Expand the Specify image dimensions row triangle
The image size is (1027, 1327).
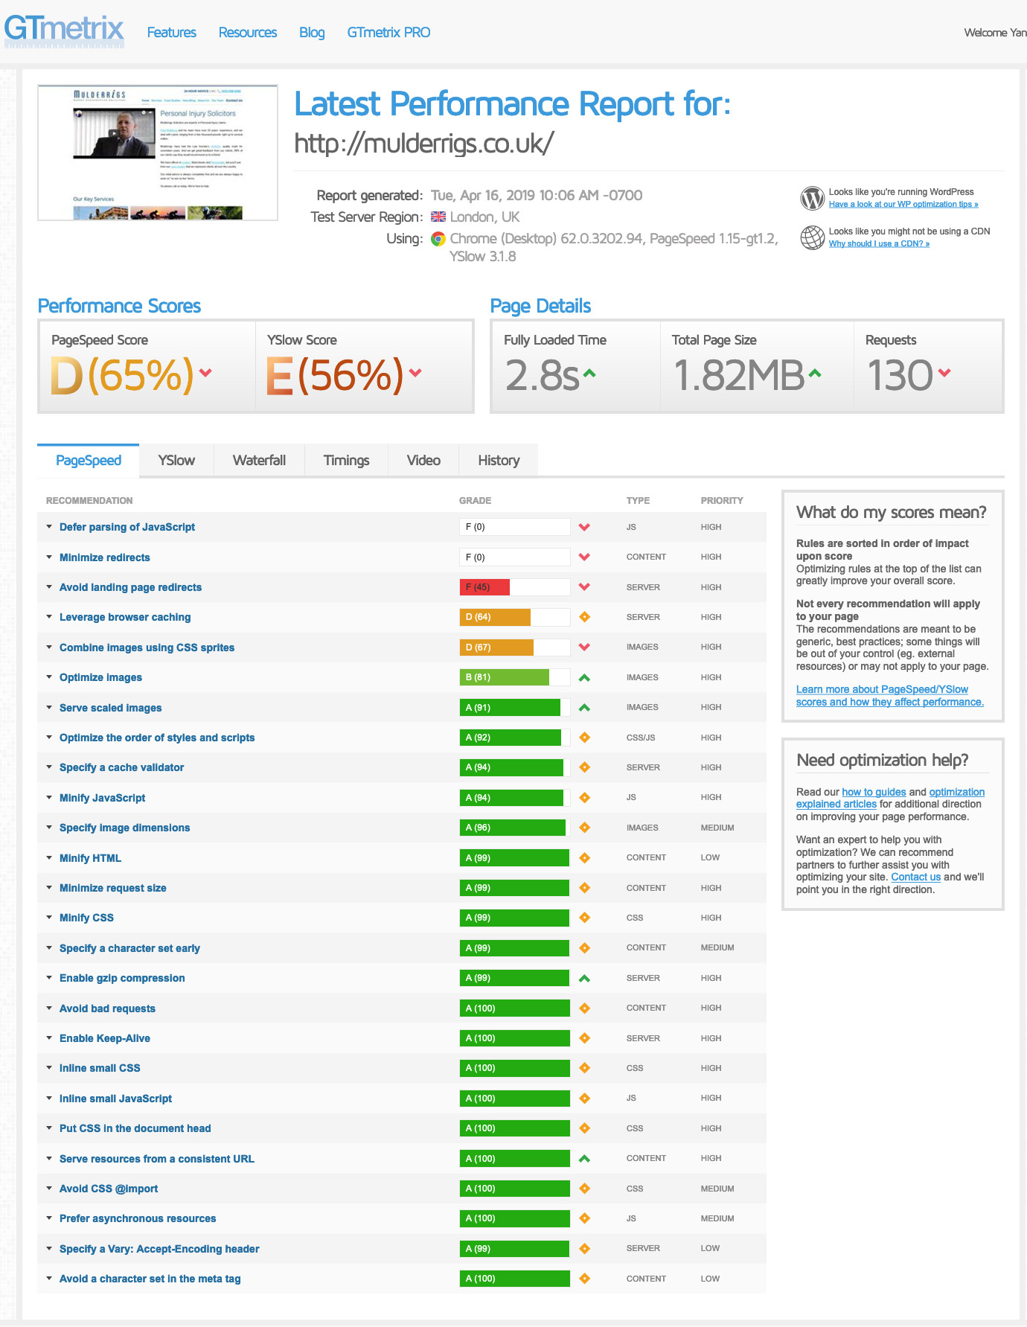(x=49, y=828)
